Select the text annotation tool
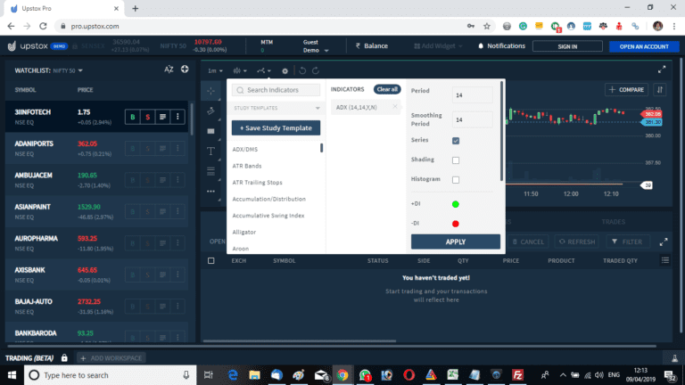Screen dimensions: 685x385 pos(210,151)
